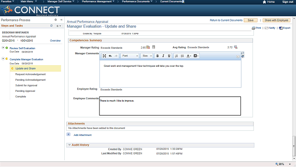Insert a numbered list in Manager Comments
This screenshot has width=296, height=167.
[176, 56]
